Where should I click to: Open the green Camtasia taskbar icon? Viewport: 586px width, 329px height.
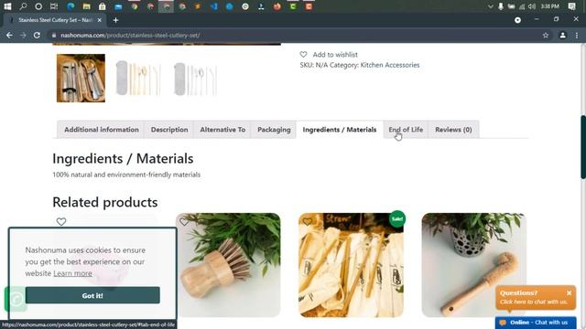tap(293, 6)
